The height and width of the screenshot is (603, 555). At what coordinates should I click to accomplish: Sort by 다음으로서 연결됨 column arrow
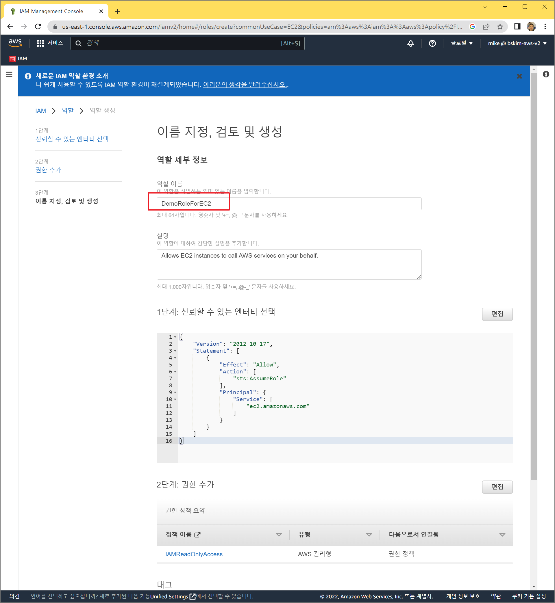[502, 535]
